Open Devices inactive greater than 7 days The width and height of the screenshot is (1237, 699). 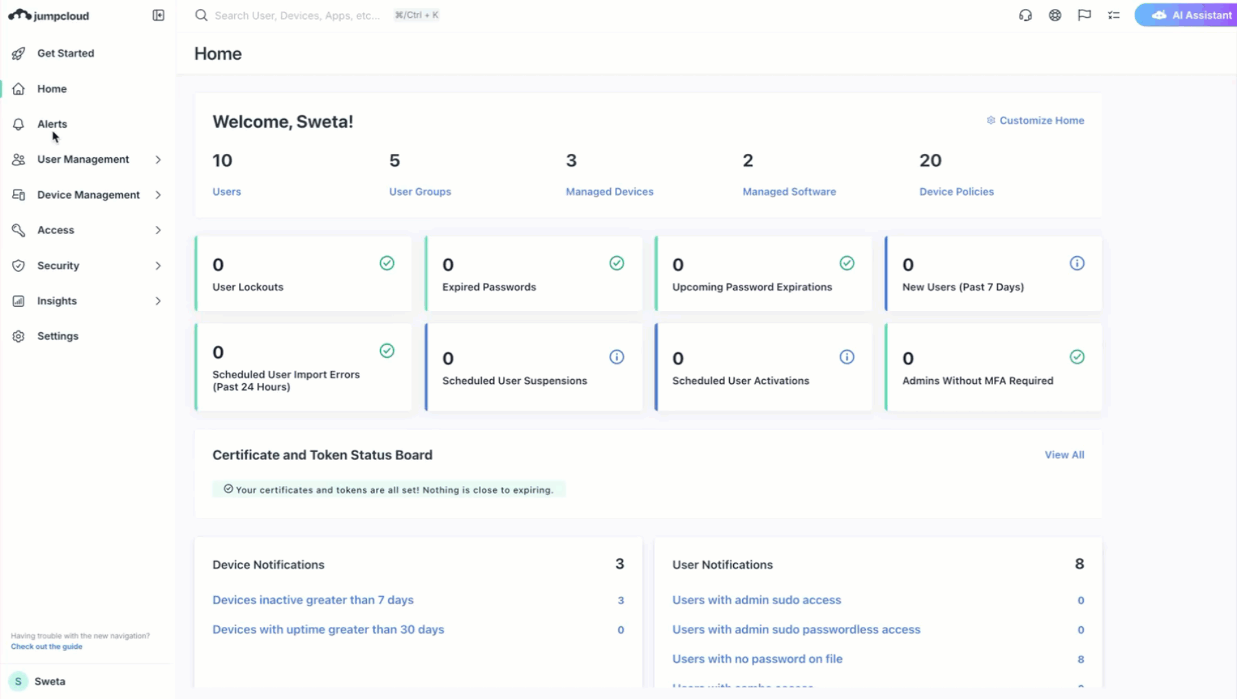[313, 599]
